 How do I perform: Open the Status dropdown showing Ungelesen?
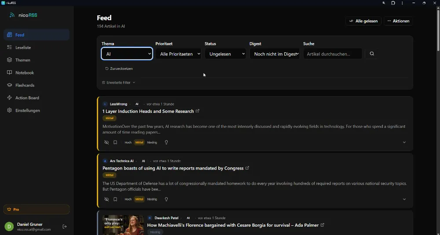pos(225,54)
